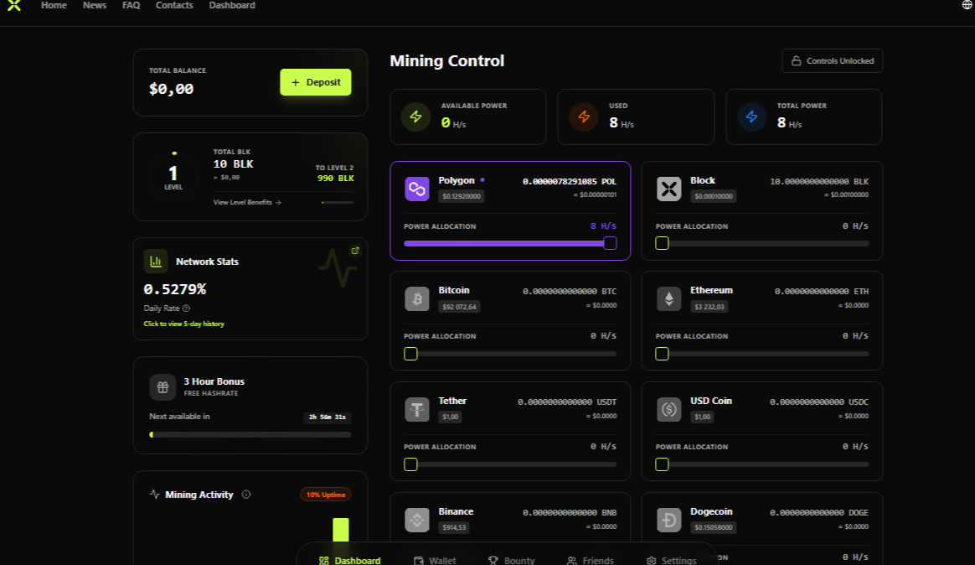Image resolution: width=975 pixels, height=565 pixels.
Task: Show the 5-day history for Network Stats
Action: (x=183, y=324)
